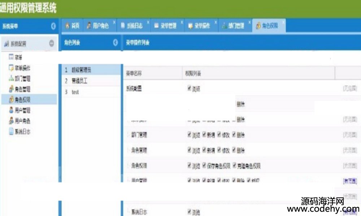Click 角色权限 menu name in table
Image resolution: width=361 pixels, height=216 pixels.
[x=139, y=166]
